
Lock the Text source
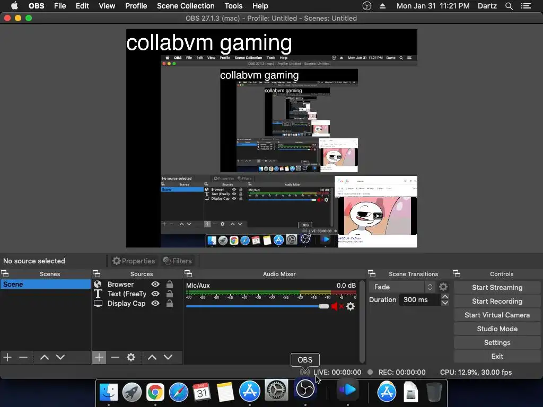(170, 294)
